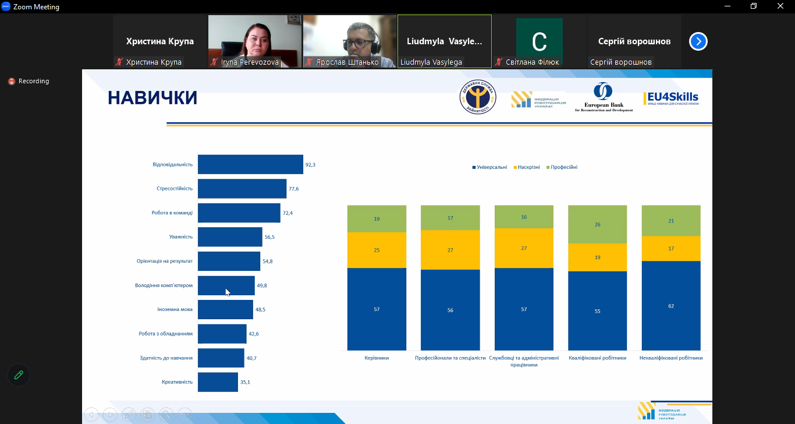Click muted microphone icon on Світлана Філюк tile
Image resolution: width=795 pixels, height=424 pixels.
coord(499,62)
